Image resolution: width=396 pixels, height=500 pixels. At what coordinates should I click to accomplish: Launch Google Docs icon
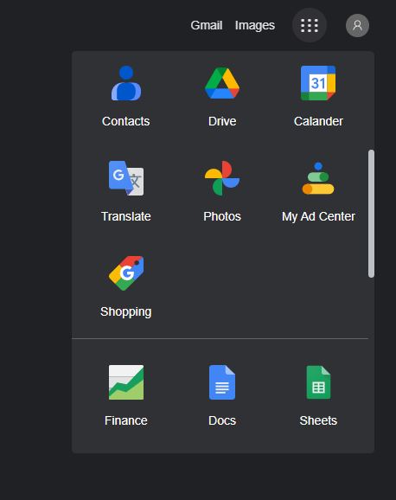click(222, 382)
